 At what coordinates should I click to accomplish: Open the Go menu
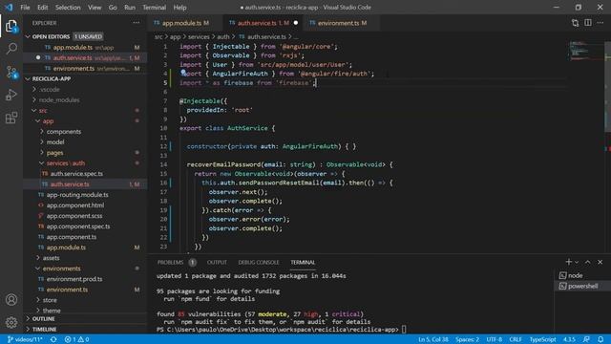(113, 8)
